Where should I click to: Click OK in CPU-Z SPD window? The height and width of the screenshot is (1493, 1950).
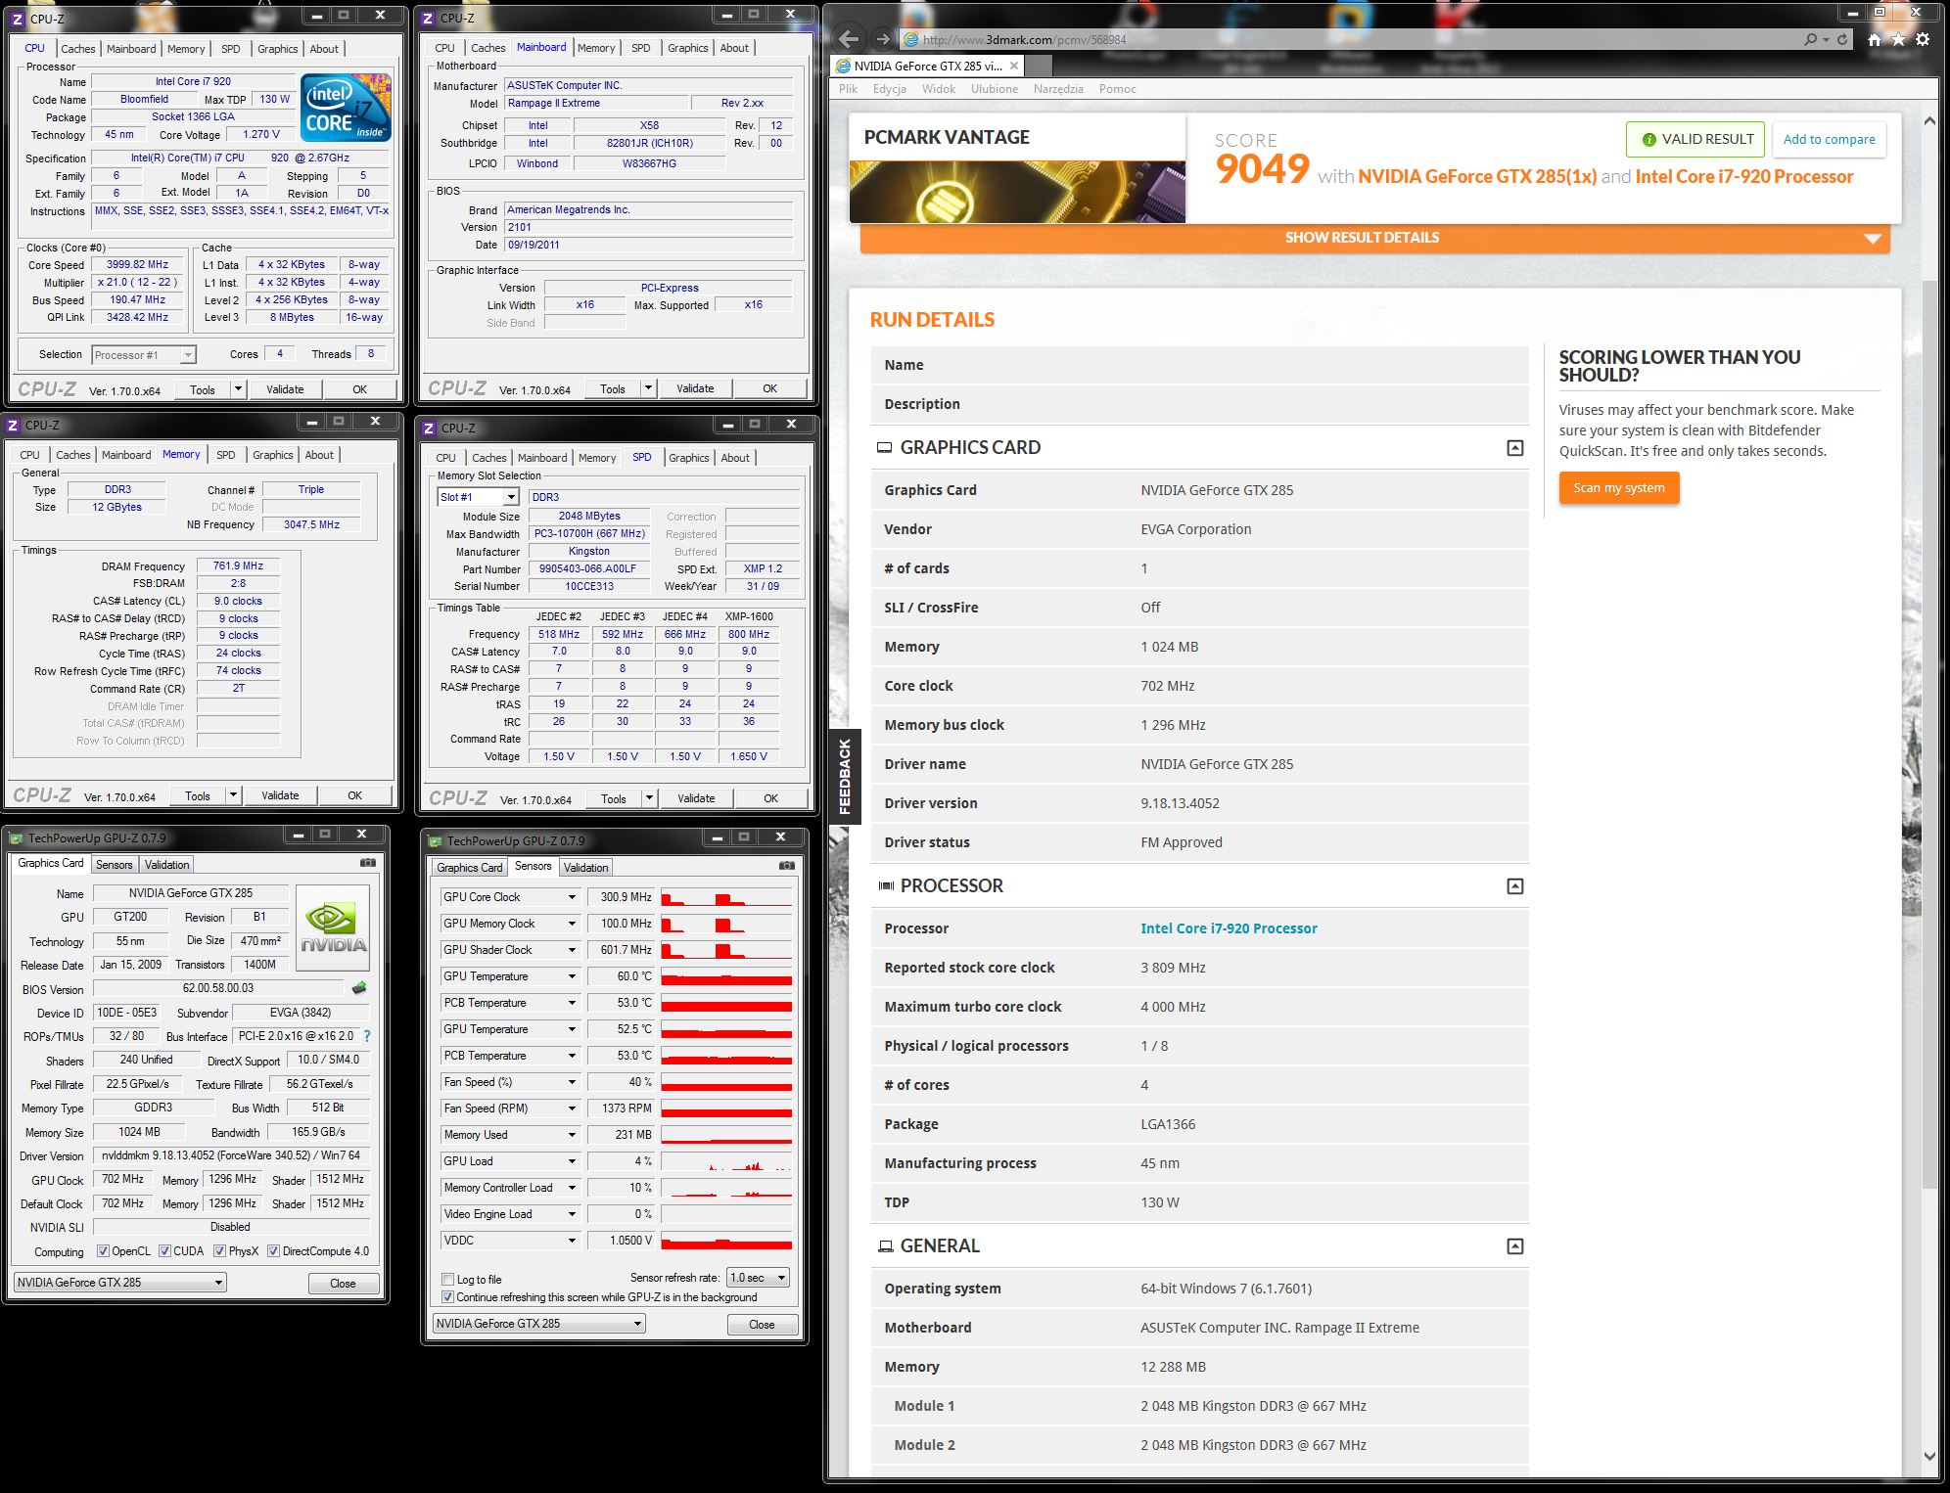coord(770,798)
